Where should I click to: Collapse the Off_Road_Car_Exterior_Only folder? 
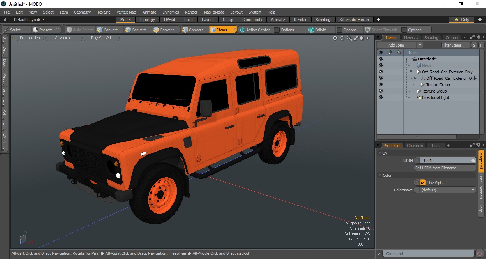tap(411, 72)
